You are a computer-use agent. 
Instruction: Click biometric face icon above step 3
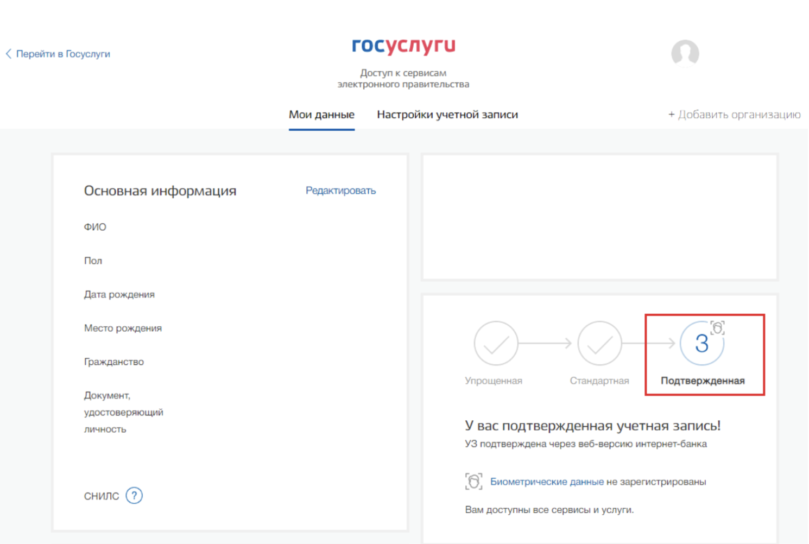pyautogui.click(x=718, y=327)
